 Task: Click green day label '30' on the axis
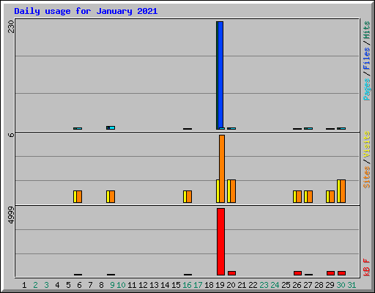tap(341, 285)
